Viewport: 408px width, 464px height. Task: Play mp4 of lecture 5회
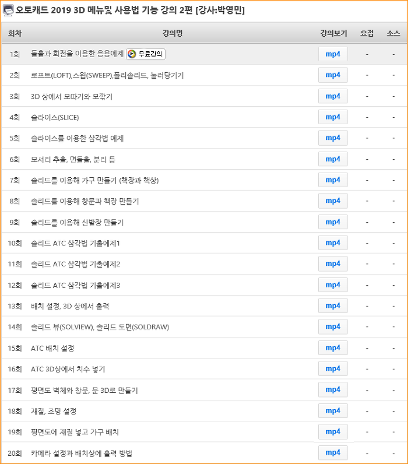pyautogui.click(x=333, y=138)
